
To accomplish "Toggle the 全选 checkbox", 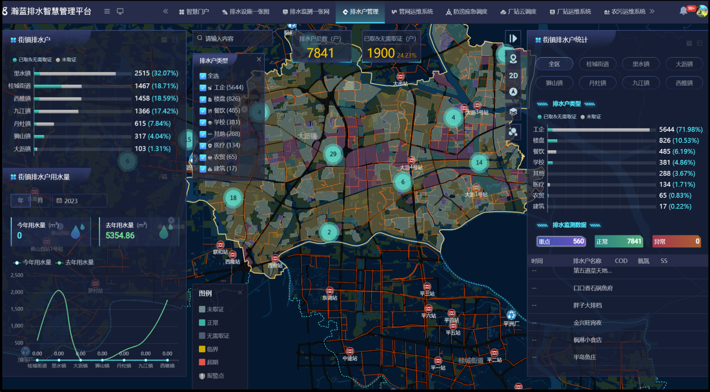I will click(203, 76).
